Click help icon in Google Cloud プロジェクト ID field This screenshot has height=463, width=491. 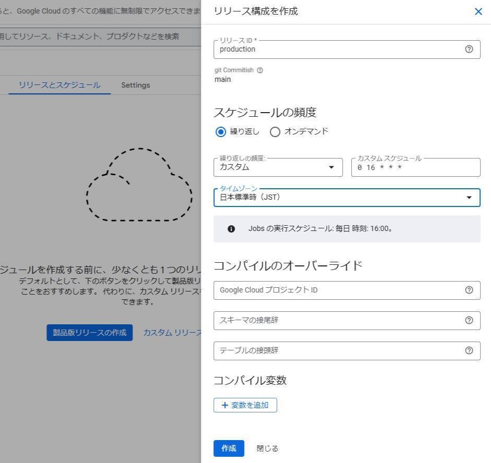click(x=469, y=290)
